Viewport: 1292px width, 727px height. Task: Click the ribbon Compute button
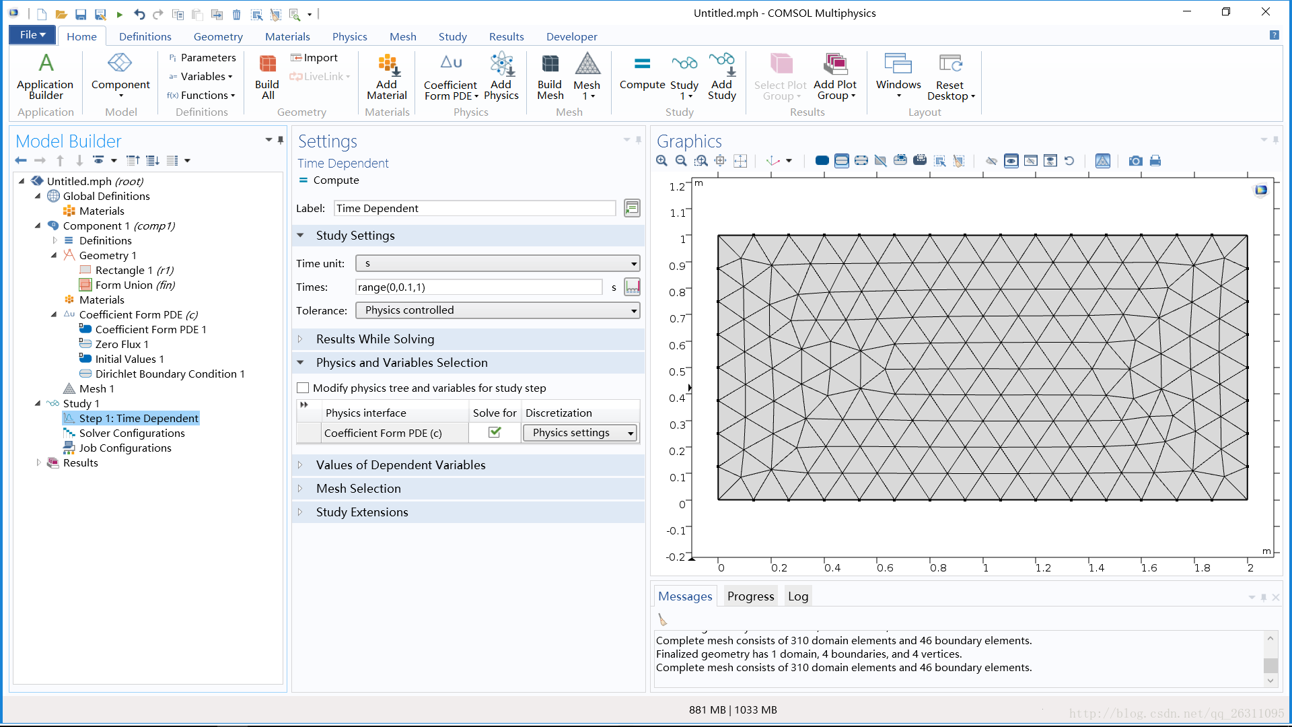[642, 73]
